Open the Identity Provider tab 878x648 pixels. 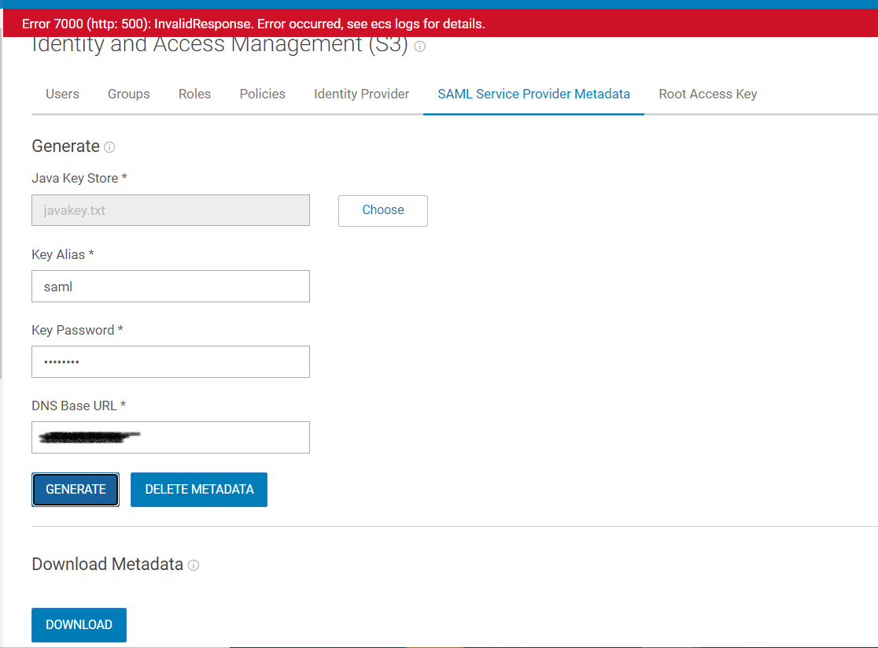(x=361, y=94)
